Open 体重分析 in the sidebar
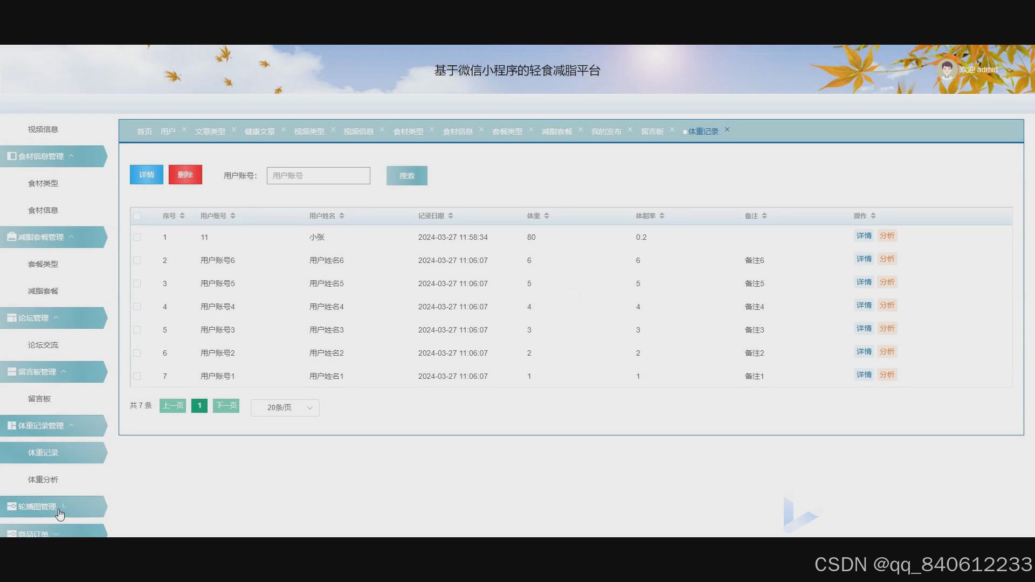1035x582 pixels. (43, 480)
